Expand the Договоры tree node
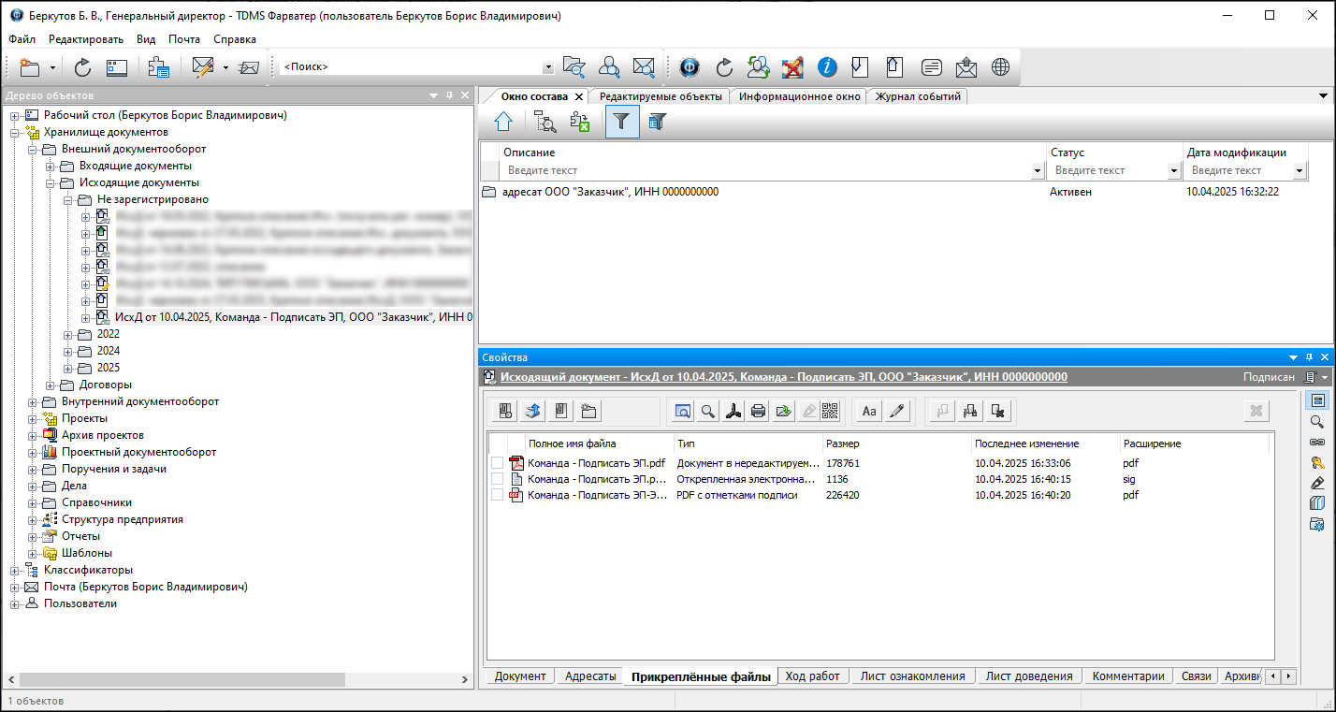The image size is (1336, 712). [x=51, y=385]
